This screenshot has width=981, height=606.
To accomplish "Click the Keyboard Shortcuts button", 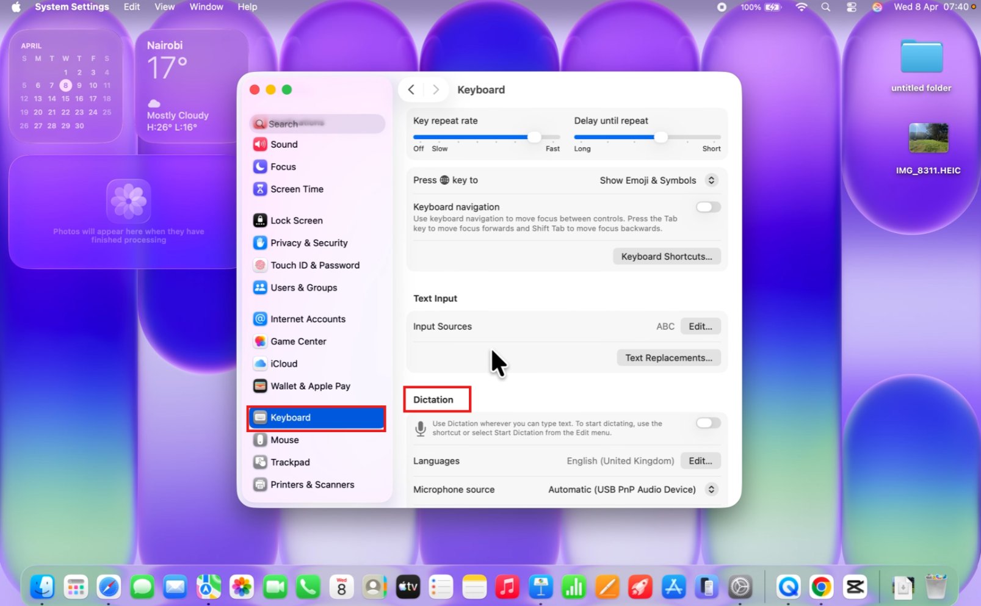I will pyautogui.click(x=667, y=257).
